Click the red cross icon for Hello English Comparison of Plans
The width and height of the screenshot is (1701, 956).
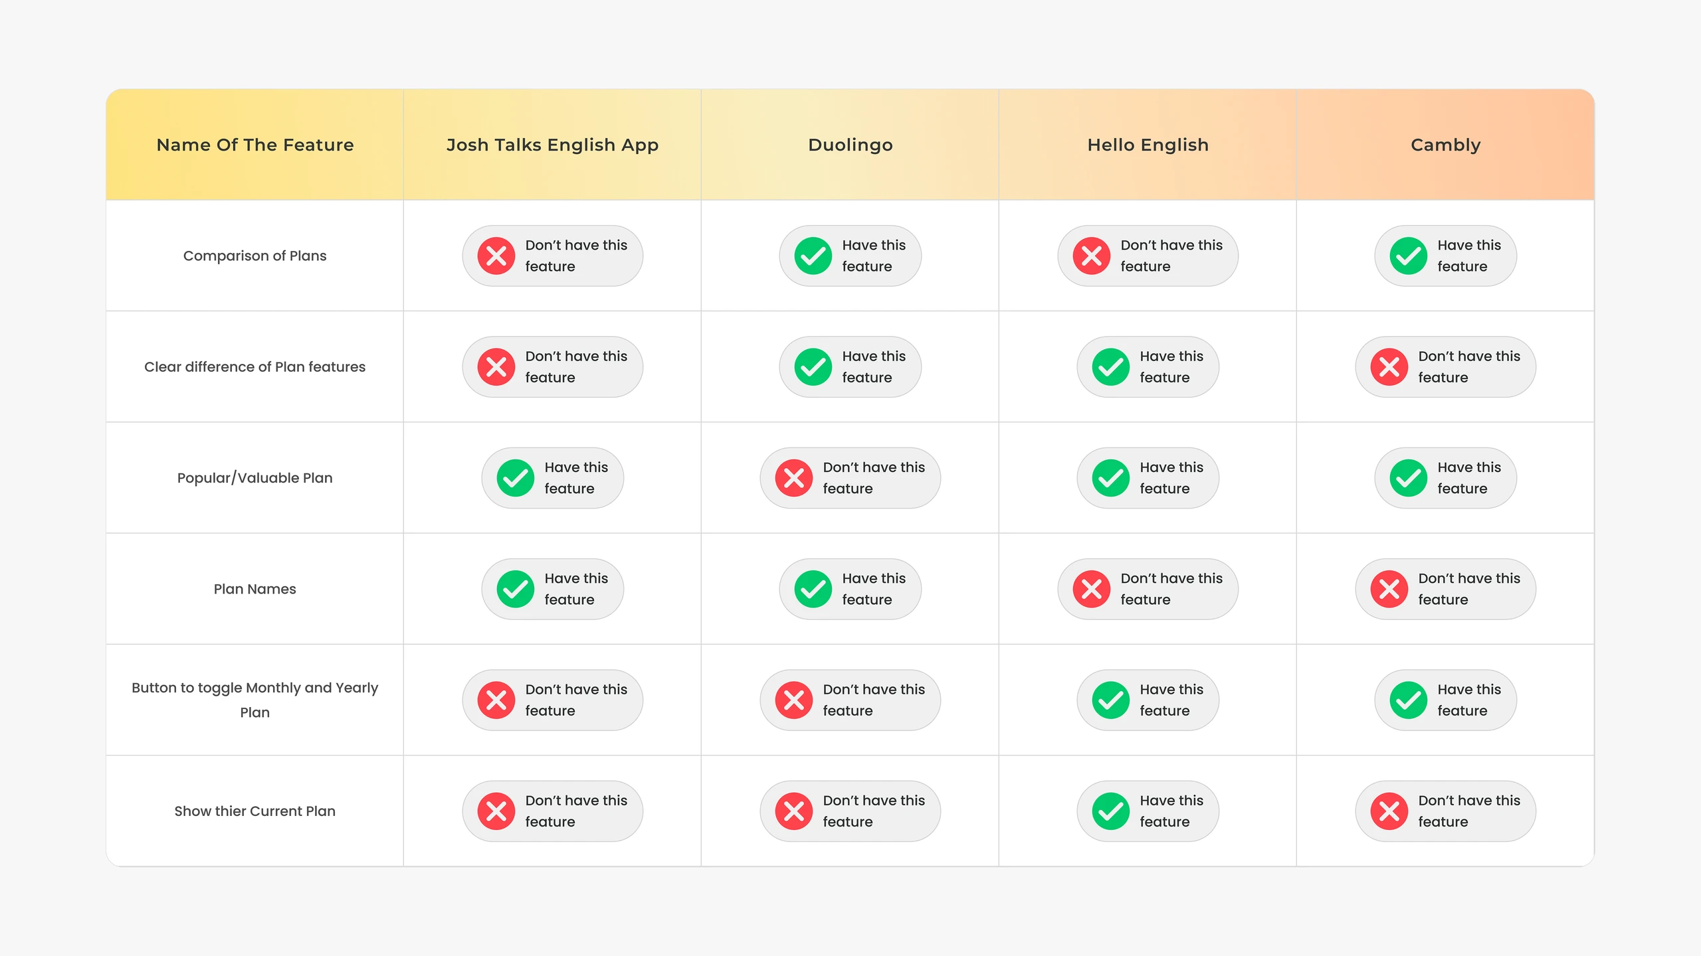(x=1092, y=256)
